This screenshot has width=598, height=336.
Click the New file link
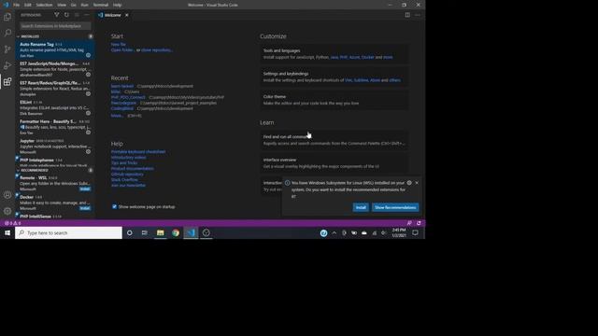coord(119,44)
